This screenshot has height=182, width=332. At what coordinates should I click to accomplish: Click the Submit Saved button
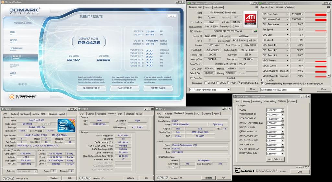click(158, 88)
